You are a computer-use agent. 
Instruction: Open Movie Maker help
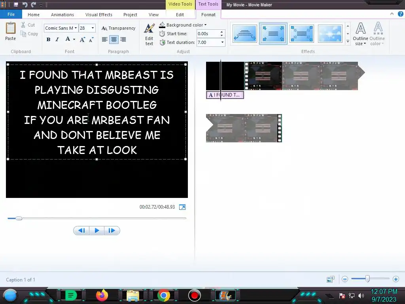[400, 14]
